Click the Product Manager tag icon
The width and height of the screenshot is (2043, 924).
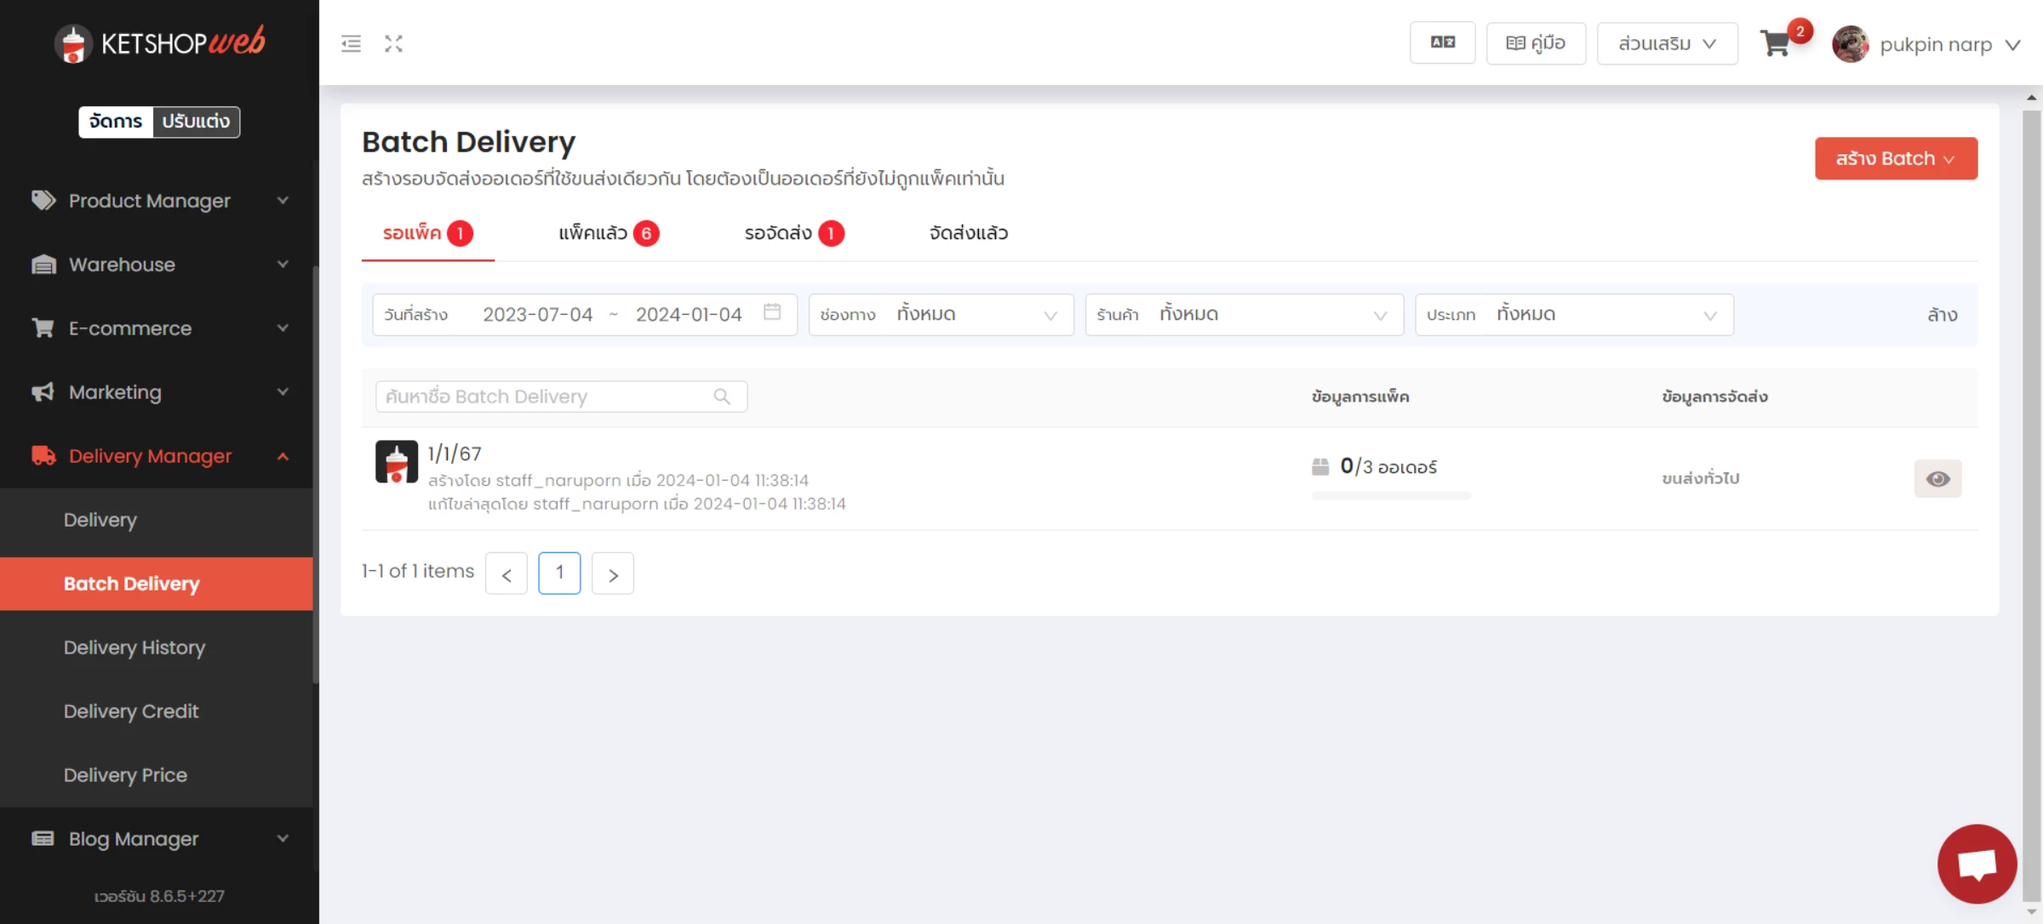(43, 200)
